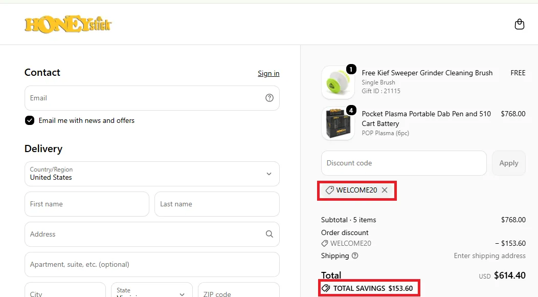
Task: Click the $768.00 subtotal amount
Action: 513,220
